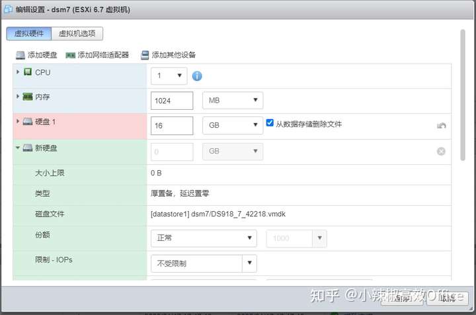This screenshot has width=476, height=315.
Task: Click the 添加硬盘 toolbar button
Action: click(36, 55)
